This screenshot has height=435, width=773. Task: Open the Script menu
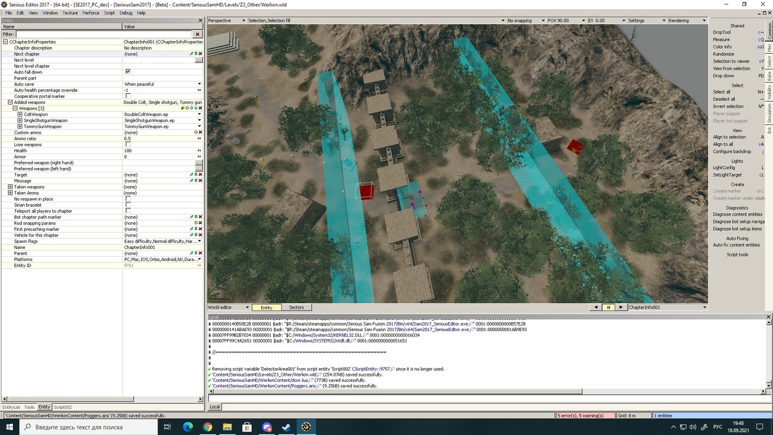109,13
